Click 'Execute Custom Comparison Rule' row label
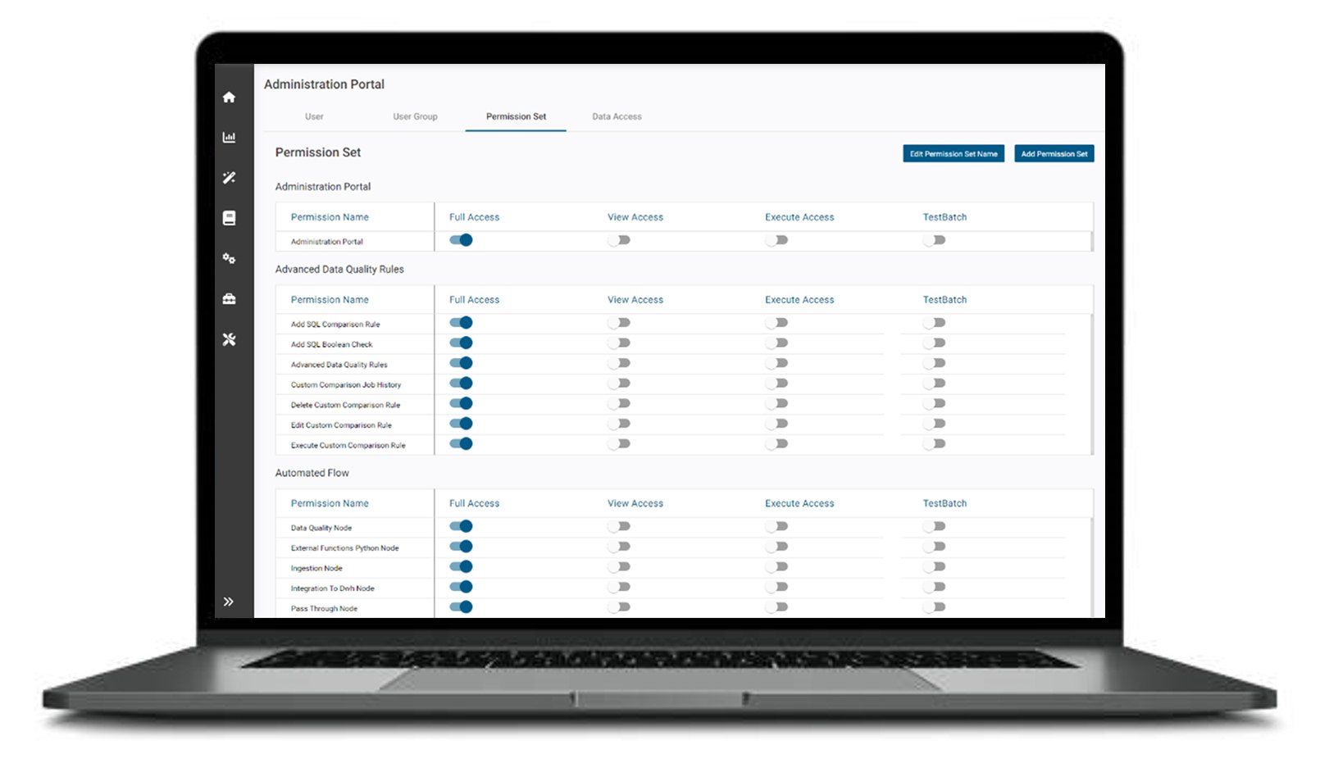Screen dimensions: 1320x763 (x=348, y=446)
